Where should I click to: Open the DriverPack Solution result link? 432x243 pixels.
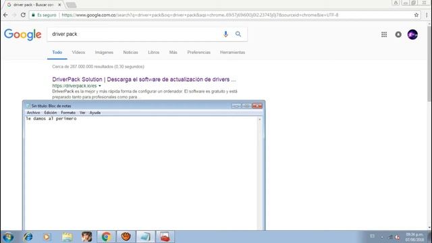tap(144, 80)
